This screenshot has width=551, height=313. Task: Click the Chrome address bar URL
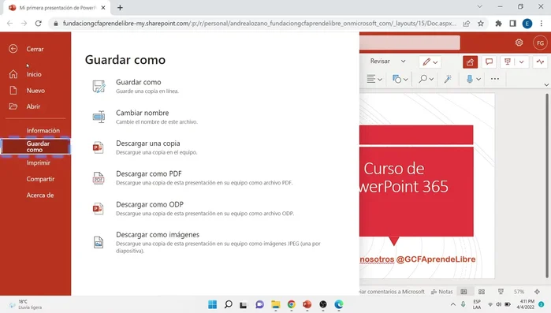click(259, 24)
